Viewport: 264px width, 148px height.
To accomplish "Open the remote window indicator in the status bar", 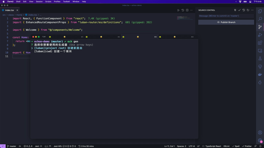I will pos(3,146).
